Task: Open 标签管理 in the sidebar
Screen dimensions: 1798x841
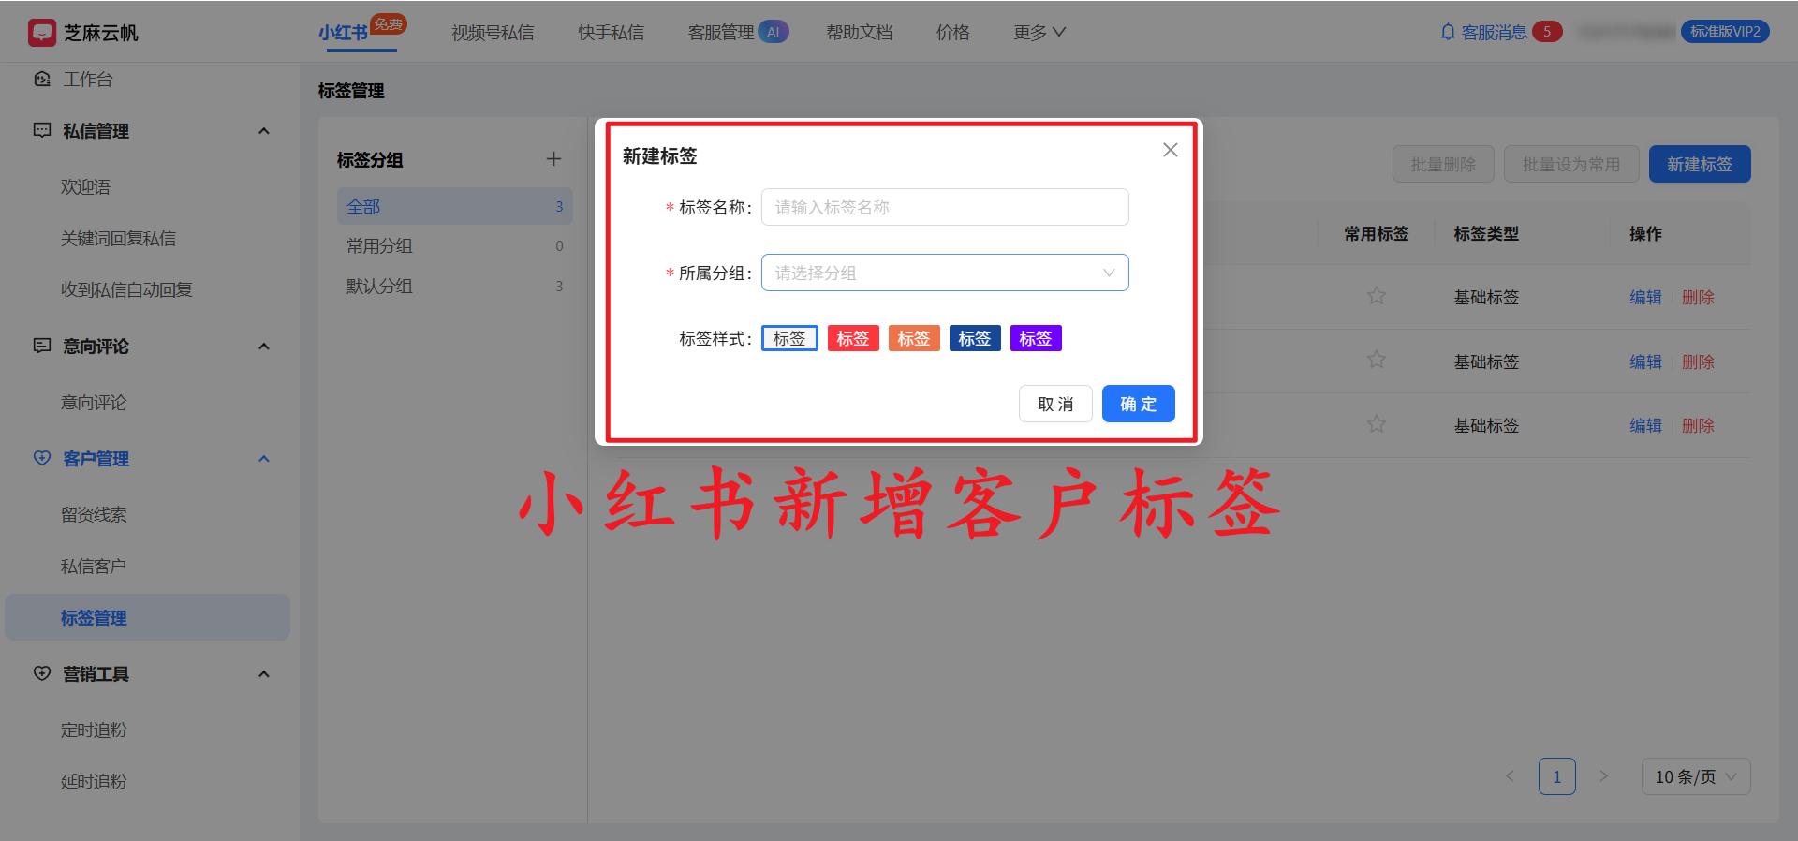Action: [x=147, y=617]
